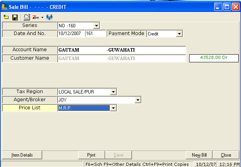
Task: Click the Zoom toolbar icon
Action: 36,17
